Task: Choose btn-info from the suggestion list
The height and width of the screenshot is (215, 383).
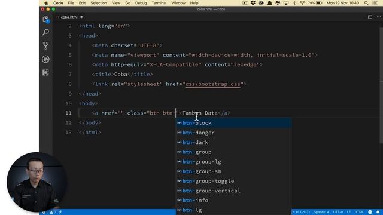Action: (233, 201)
